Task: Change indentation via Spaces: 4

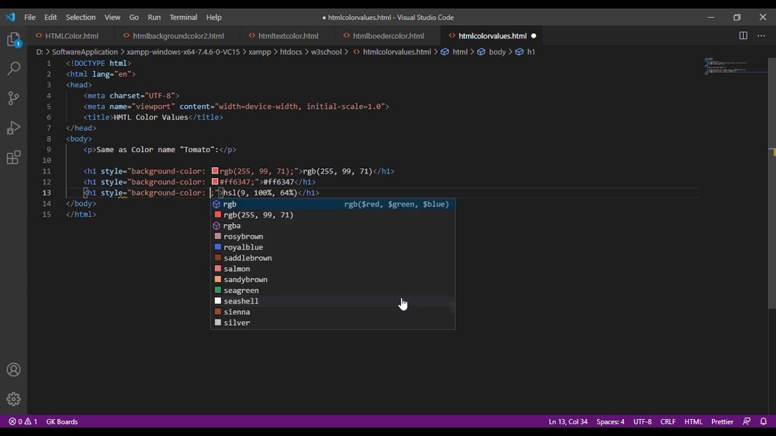Action: 610,421
